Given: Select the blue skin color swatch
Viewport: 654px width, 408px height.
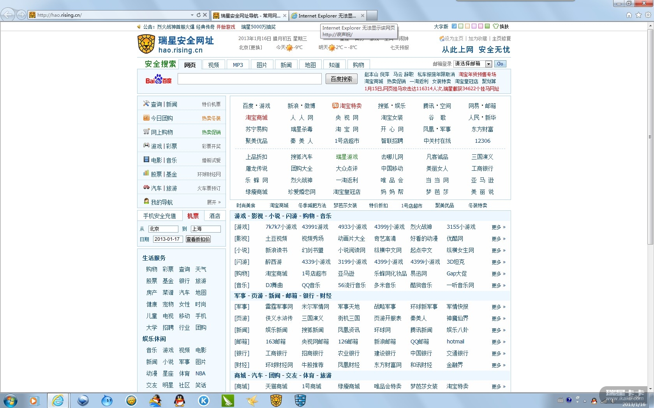Looking at the screenshot, I should [454, 26].
